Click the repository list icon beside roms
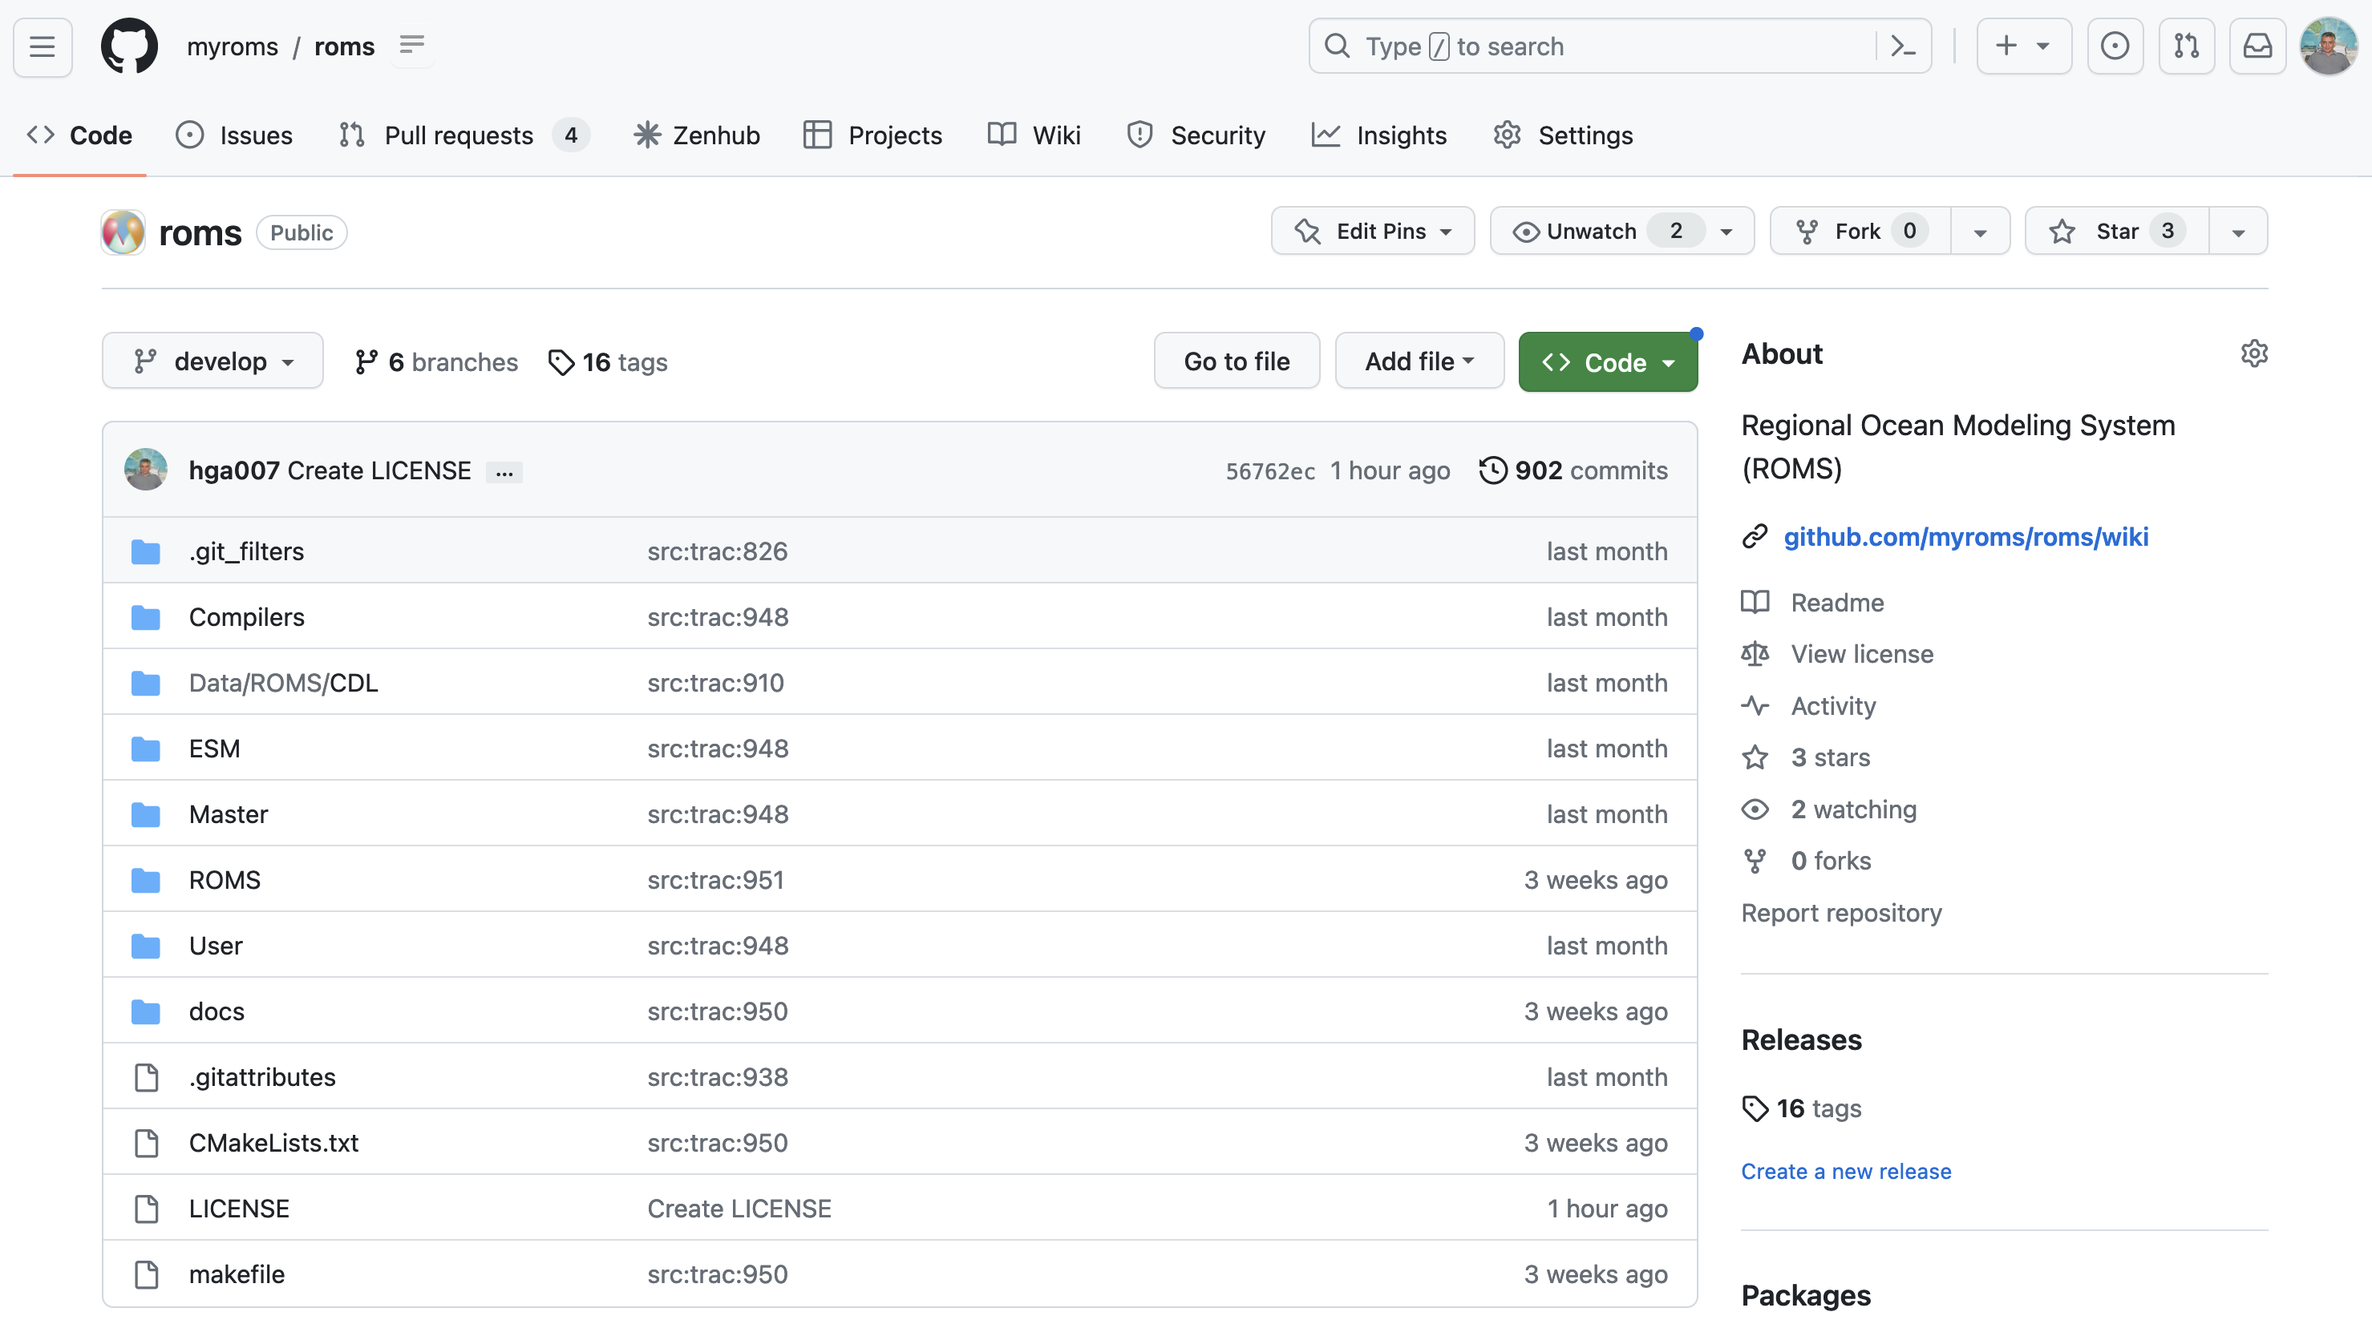The width and height of the screenshot is (2372, 1332). [411, 45]
